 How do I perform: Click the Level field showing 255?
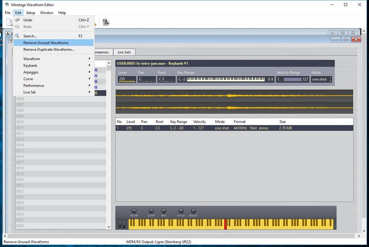click(127, 79)
